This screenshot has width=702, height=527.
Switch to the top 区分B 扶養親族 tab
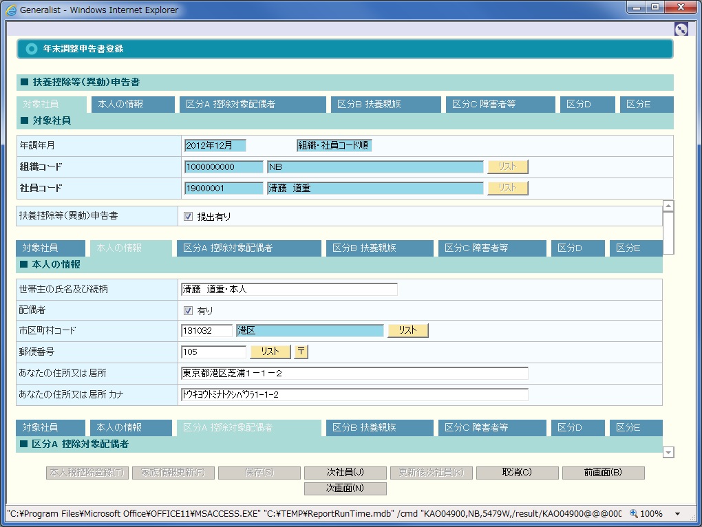pos(385,105)
